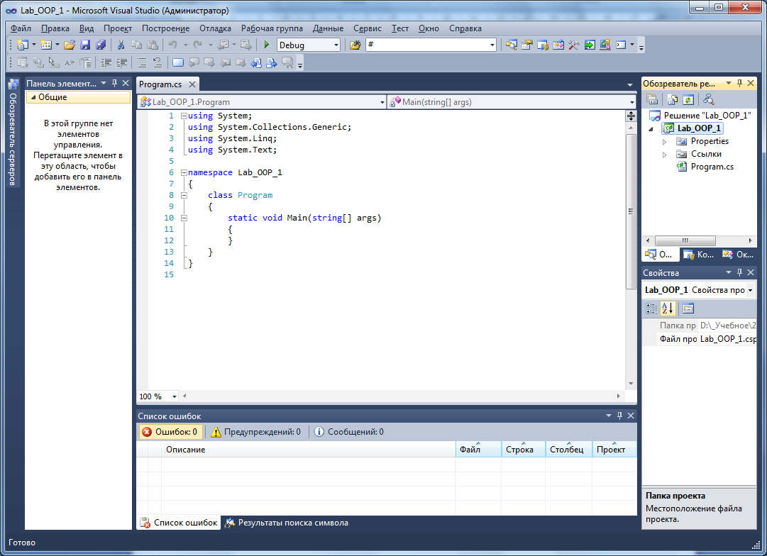Toggle auto-hide pin on Свойства panel
Screen dimensions: 767x556
coord(739,272)
